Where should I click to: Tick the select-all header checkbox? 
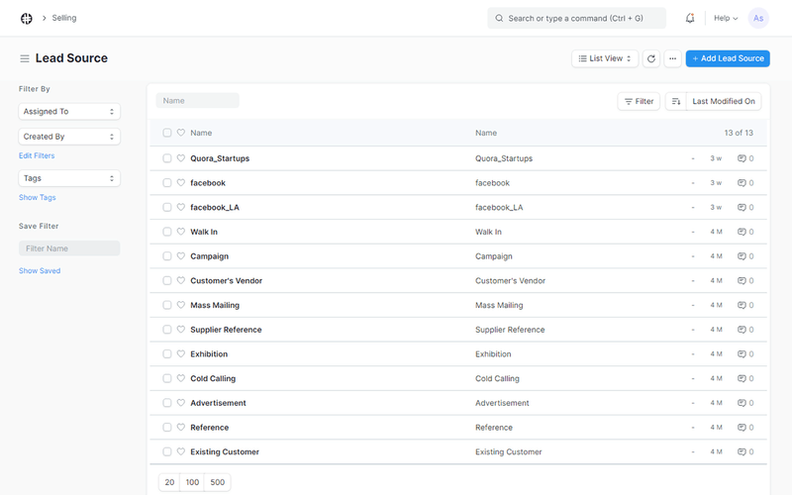[167, 133]
